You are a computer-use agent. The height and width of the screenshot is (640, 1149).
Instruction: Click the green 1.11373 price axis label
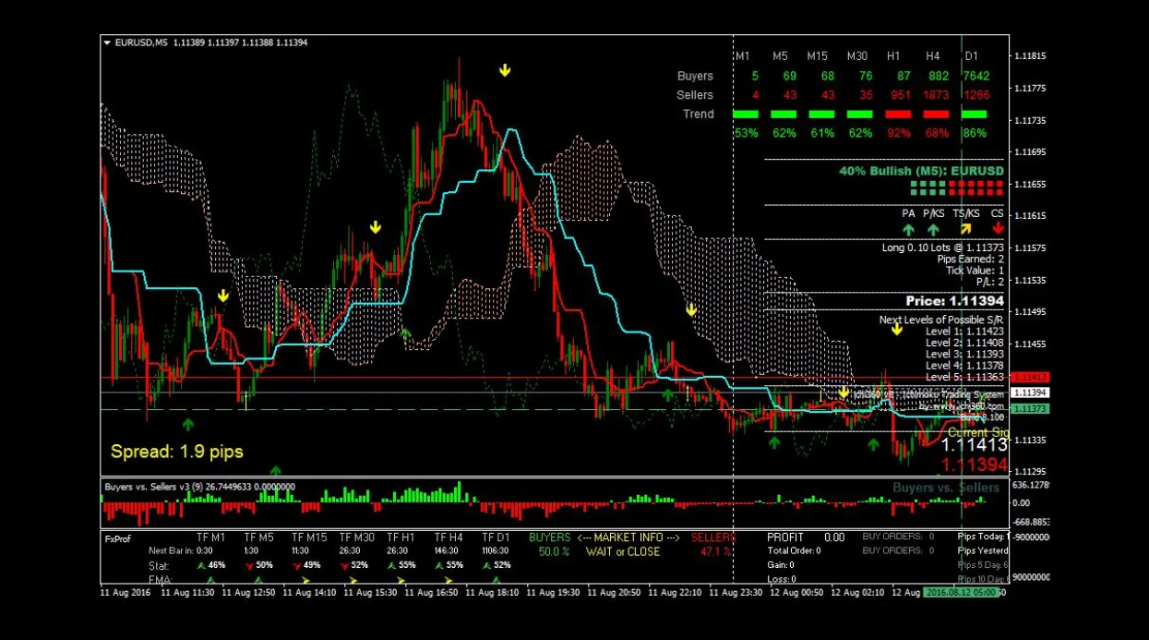pyautogui.click(x=1030, y=408)
